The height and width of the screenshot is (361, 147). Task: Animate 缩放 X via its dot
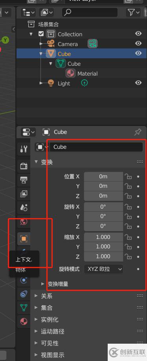tap(138, 237)
